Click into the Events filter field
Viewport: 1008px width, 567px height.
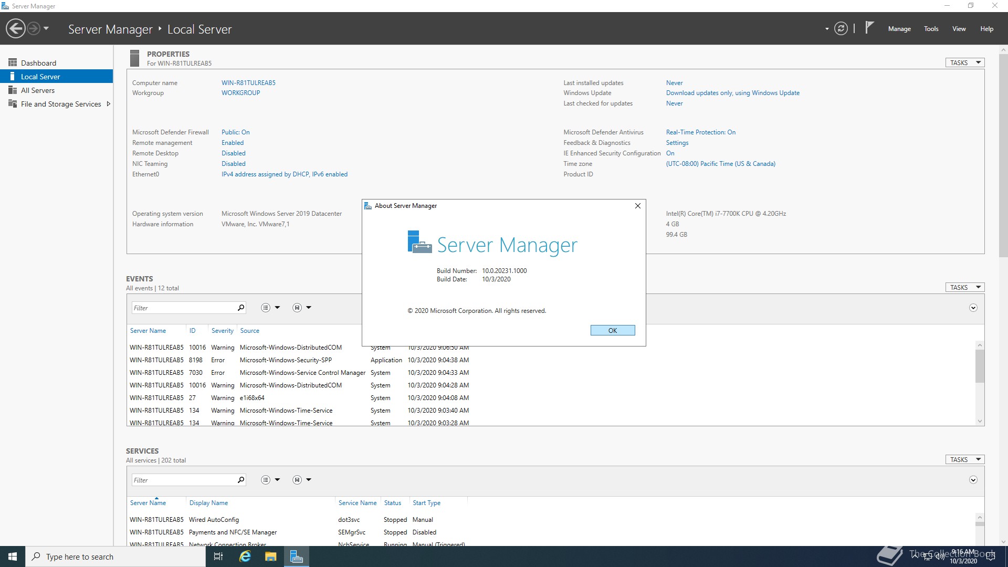[x=183, y=308]
